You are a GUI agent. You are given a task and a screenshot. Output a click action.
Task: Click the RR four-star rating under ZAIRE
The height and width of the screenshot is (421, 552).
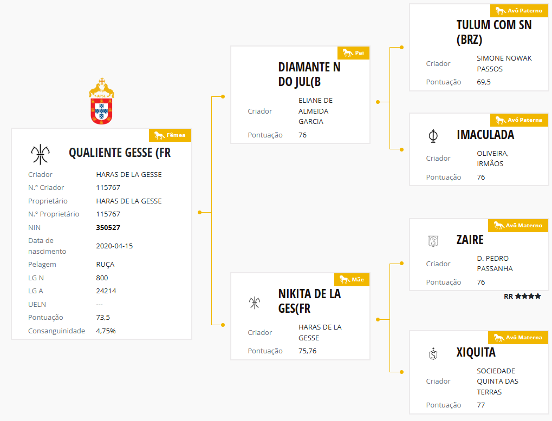[x=522, y=297]
